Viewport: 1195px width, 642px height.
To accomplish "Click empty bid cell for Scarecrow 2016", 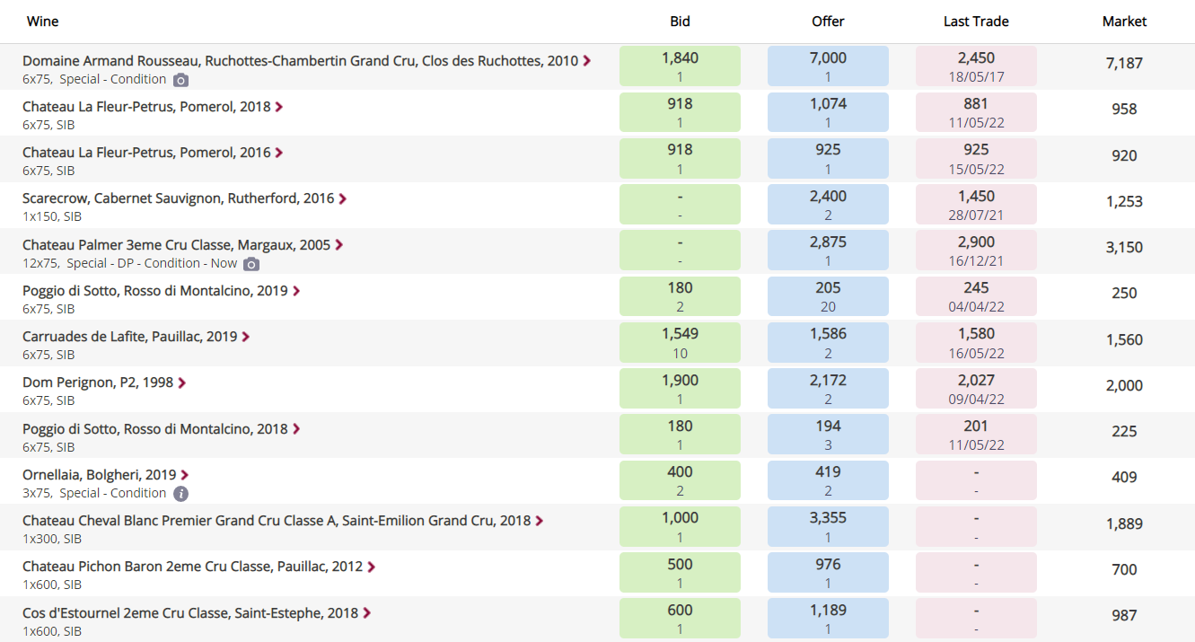I will click(680, 205).
